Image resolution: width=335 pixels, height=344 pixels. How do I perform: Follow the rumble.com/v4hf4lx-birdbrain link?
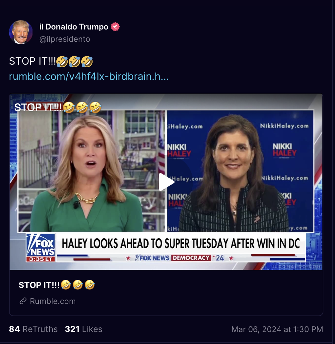pos(89,76)
